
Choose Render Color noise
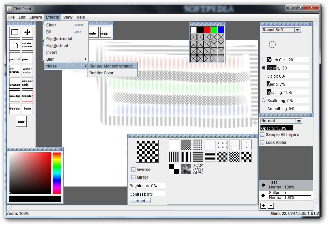coord(113,73)
